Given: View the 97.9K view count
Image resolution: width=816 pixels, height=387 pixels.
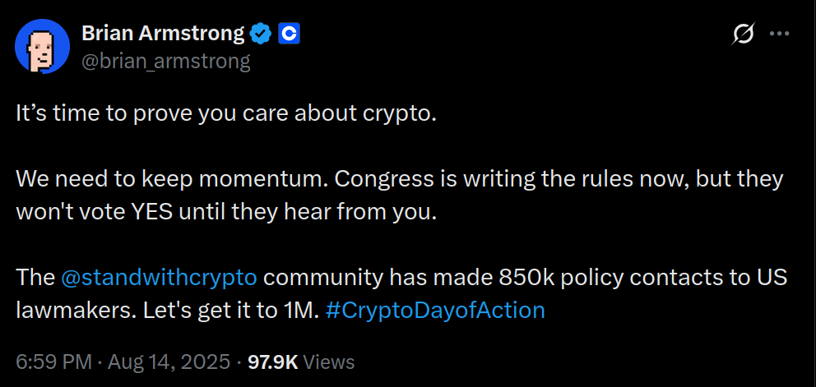Looking at the screenshot, I should pos(272,362).
